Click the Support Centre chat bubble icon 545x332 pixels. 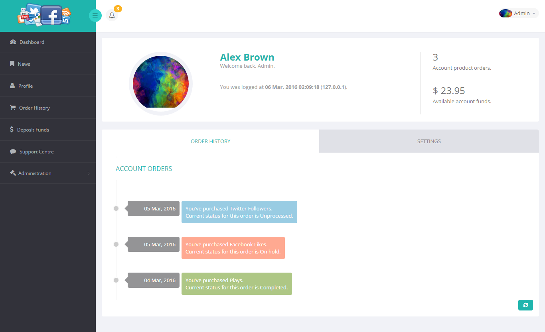13,152
